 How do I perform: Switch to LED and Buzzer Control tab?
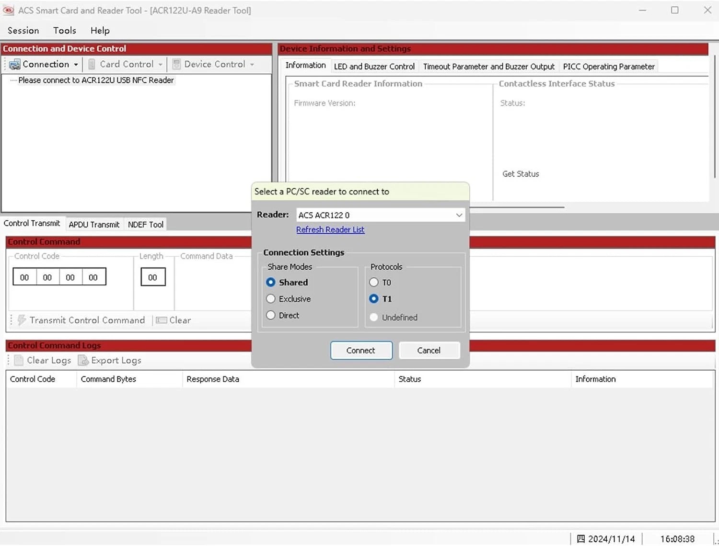(374, 67)
